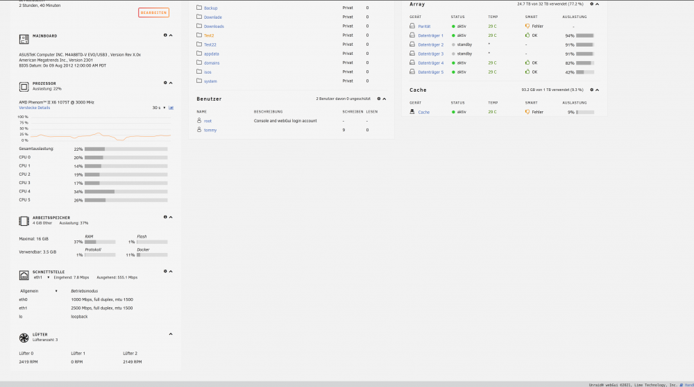Click the Mainboard icon
Screen dimensions: 694x387
pyautogui.click(x=24, y=39)
